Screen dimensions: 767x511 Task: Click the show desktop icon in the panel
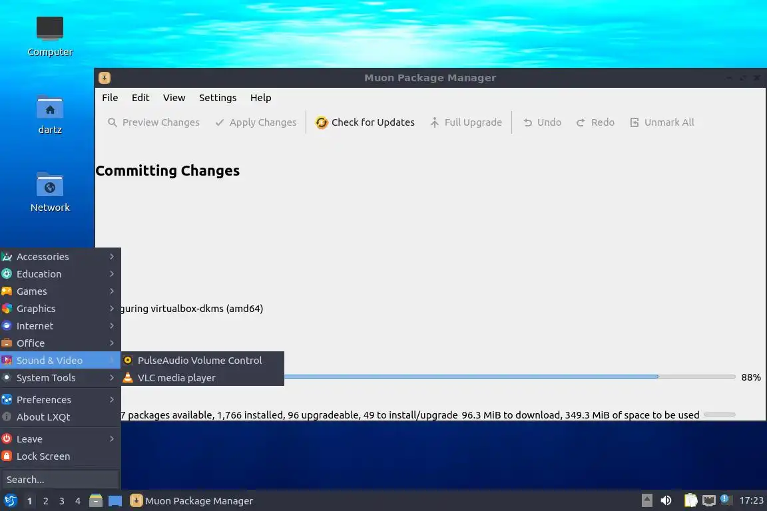tap(115, 501)
